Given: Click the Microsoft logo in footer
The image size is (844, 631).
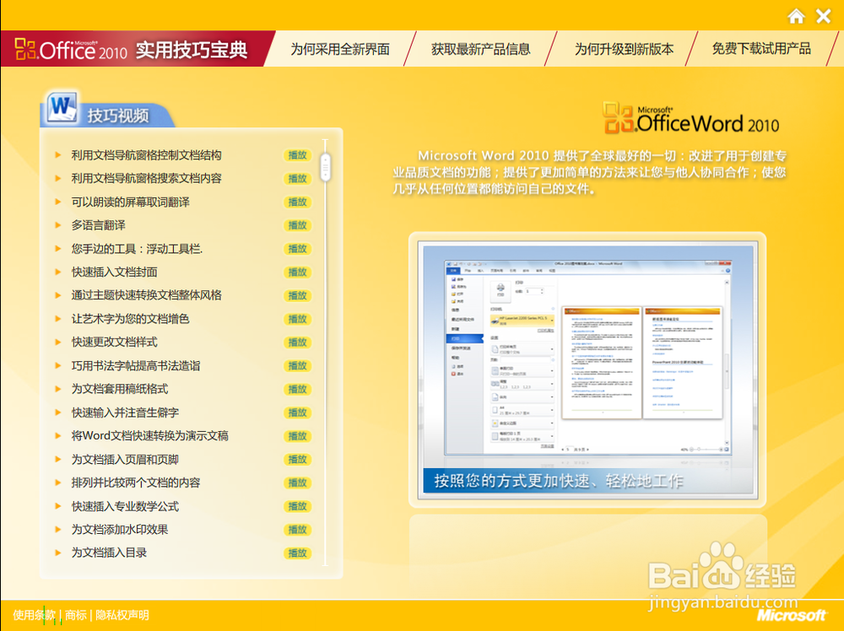Looking at the screenshot, I should tap(792, 615).
